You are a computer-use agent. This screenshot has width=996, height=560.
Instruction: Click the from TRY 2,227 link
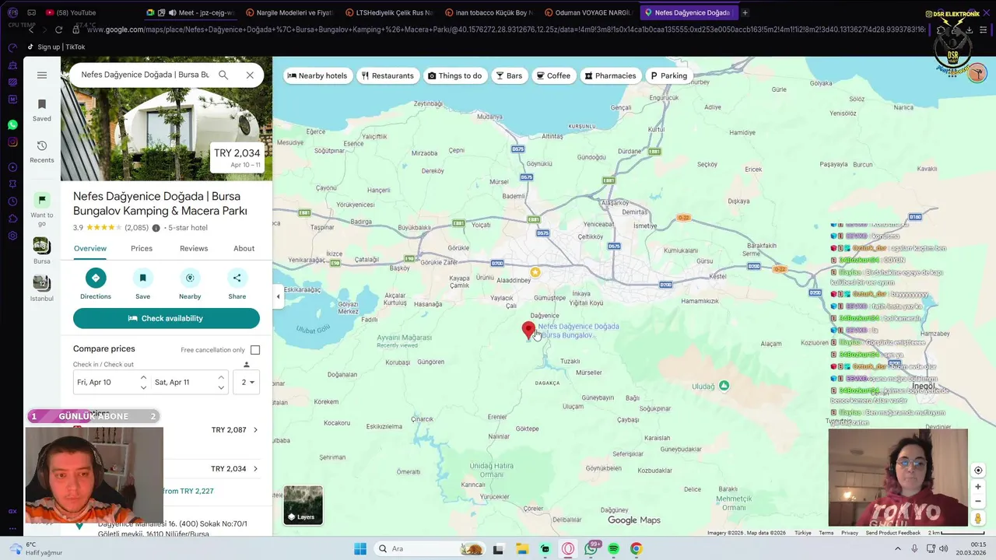pyautogui.click(x=187, y=492)
